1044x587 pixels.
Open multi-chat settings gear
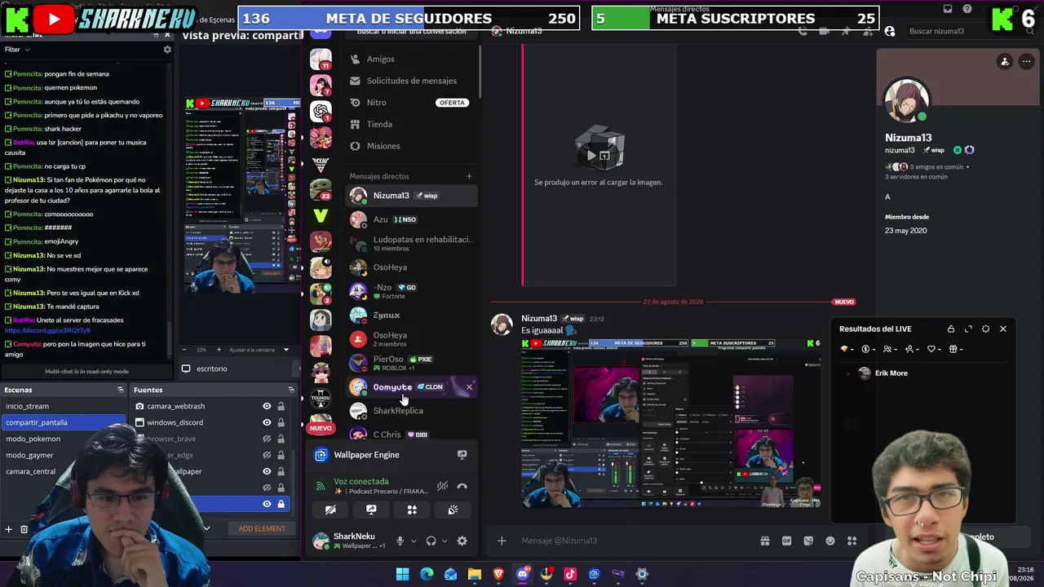tap(167, 50)
